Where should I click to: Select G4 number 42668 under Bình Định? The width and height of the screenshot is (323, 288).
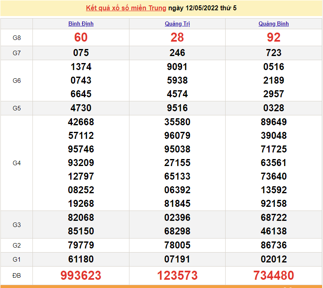(81, 122)
